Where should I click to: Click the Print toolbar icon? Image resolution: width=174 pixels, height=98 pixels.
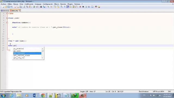20,7
